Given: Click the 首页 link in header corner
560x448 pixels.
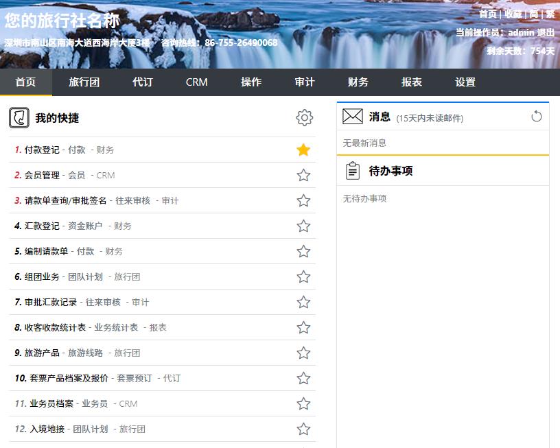Looking at the screenshot, I should (488, 14).
